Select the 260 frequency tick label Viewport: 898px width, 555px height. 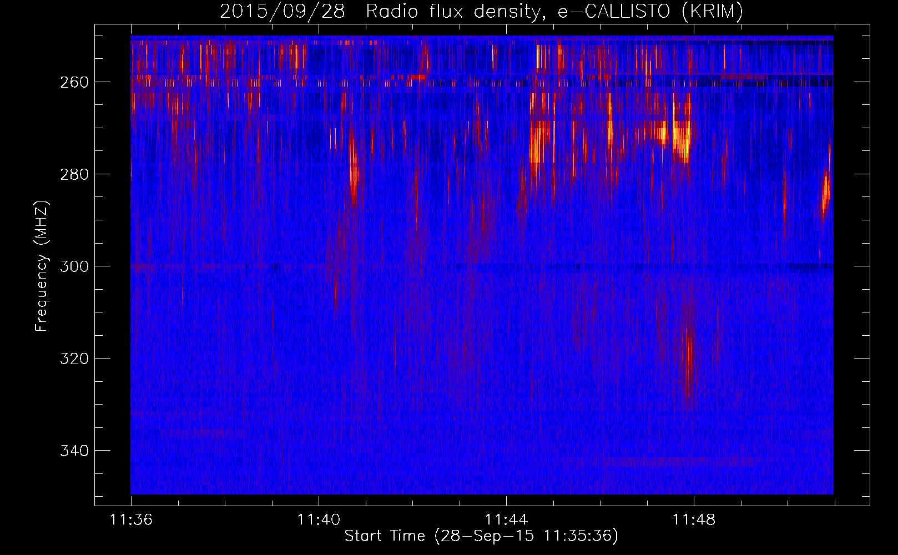coord(74,82)
